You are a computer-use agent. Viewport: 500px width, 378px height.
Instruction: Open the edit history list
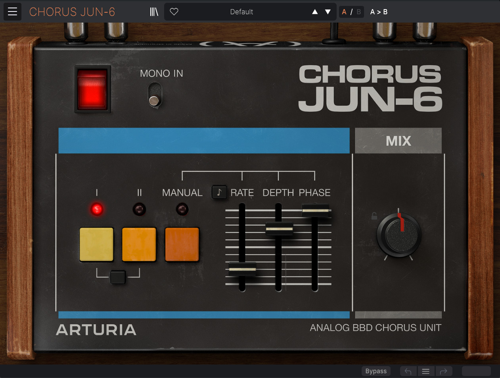tap(426, 371)
